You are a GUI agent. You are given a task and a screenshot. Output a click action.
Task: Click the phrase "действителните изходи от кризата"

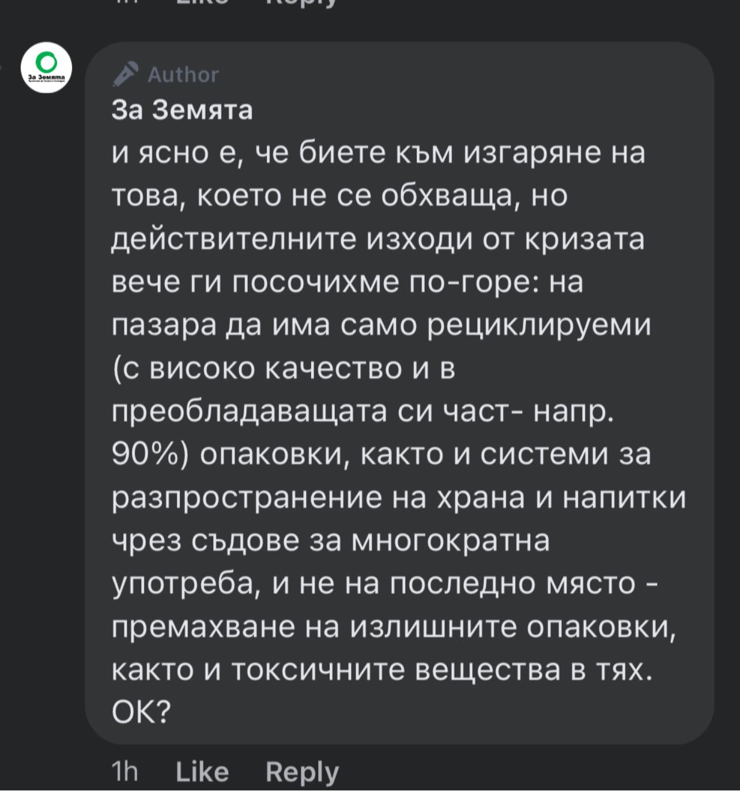377,239
